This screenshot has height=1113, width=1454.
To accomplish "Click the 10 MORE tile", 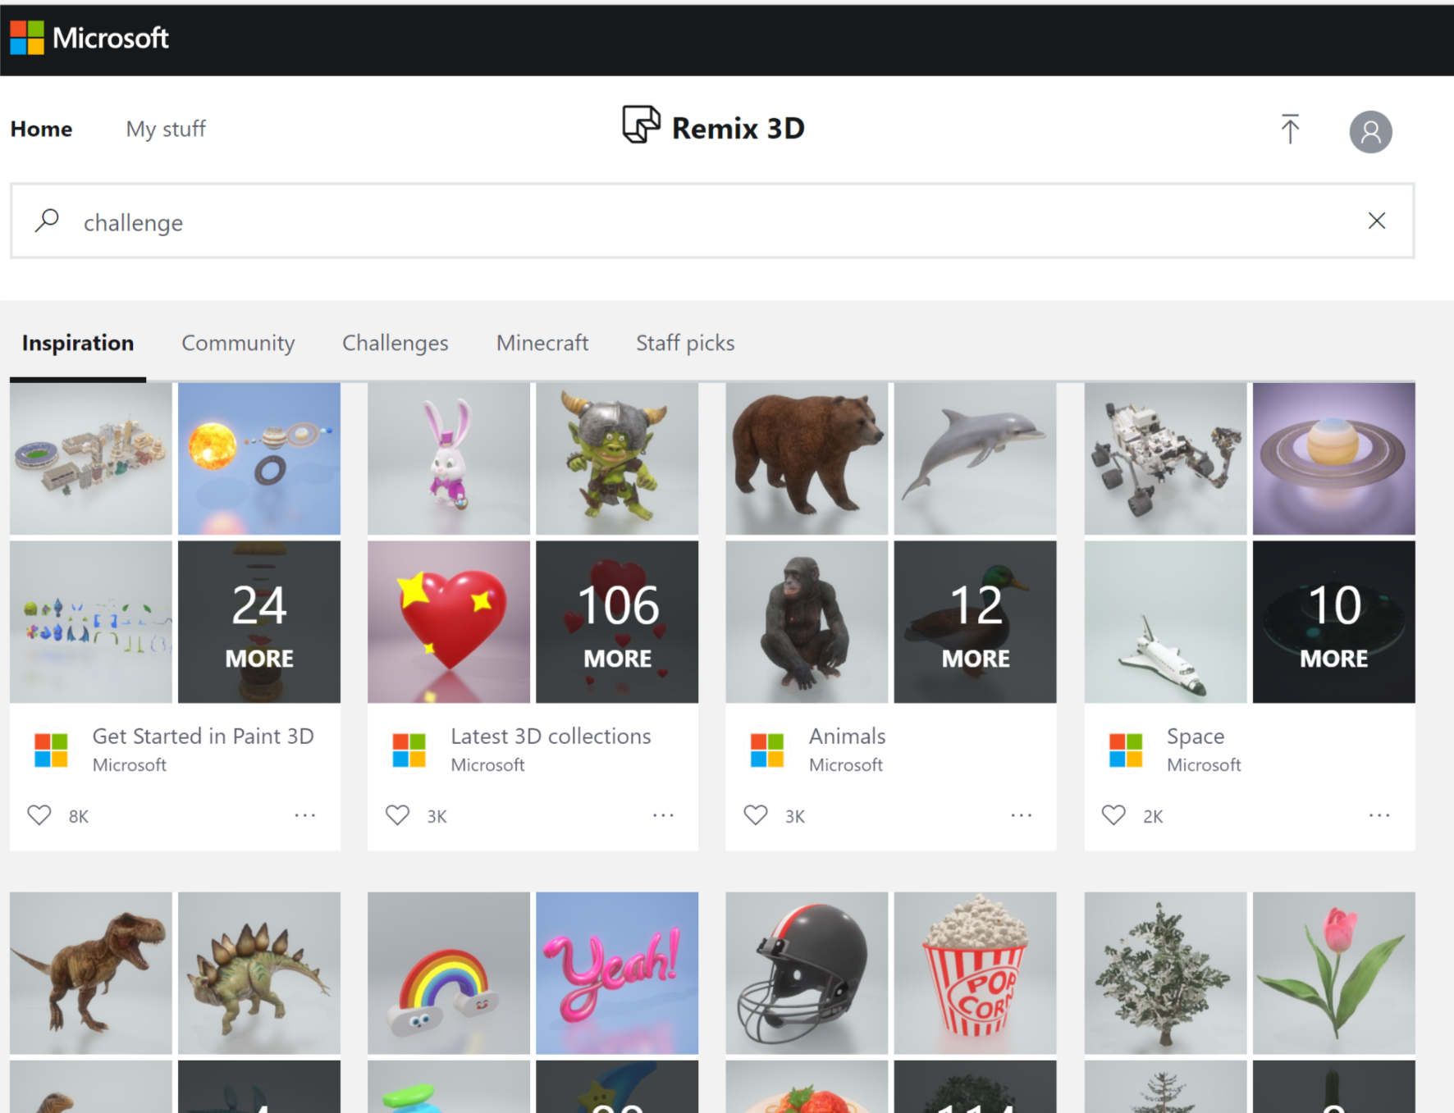I will click(1333, 622).
